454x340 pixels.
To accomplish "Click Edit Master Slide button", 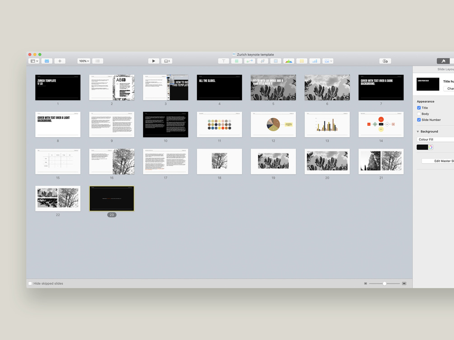I will tap(438, 161).
